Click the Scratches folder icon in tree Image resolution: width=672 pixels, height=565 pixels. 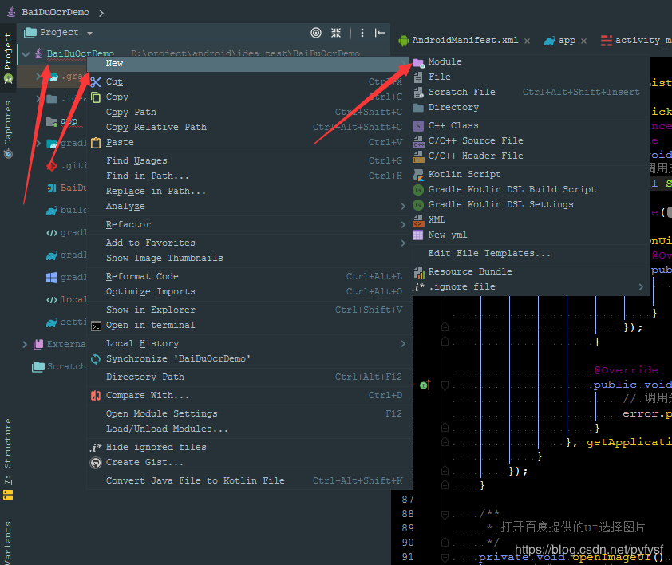38,367
